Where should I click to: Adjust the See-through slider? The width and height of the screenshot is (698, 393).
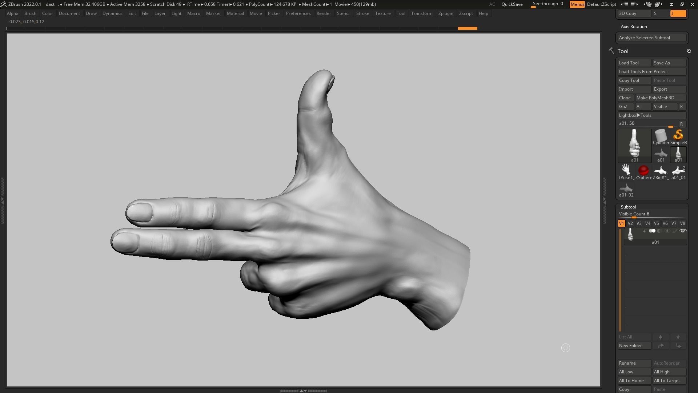pos(548,4)
